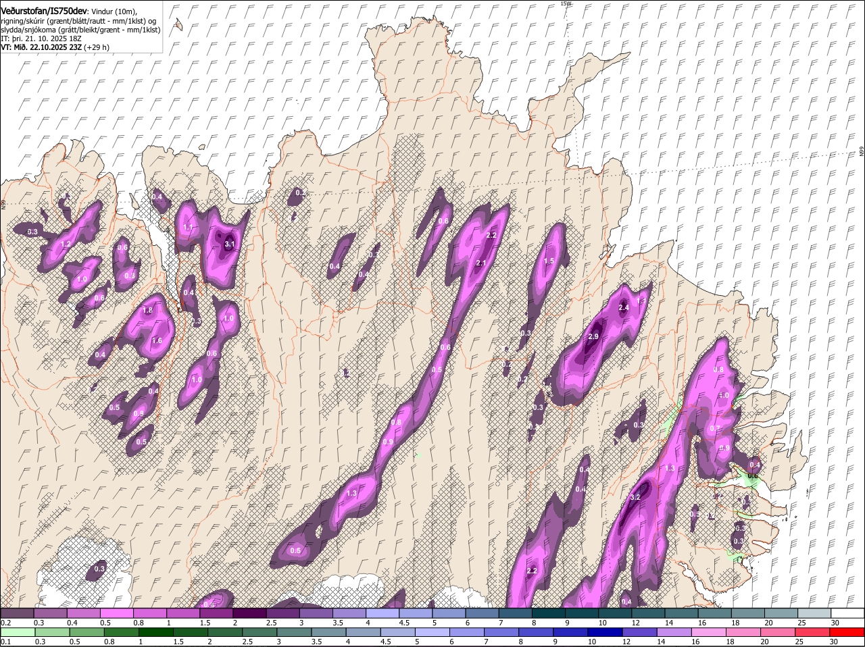Select the purple 3 swatch in snow legend
865x647 pixels.
[x=316, y=613]
